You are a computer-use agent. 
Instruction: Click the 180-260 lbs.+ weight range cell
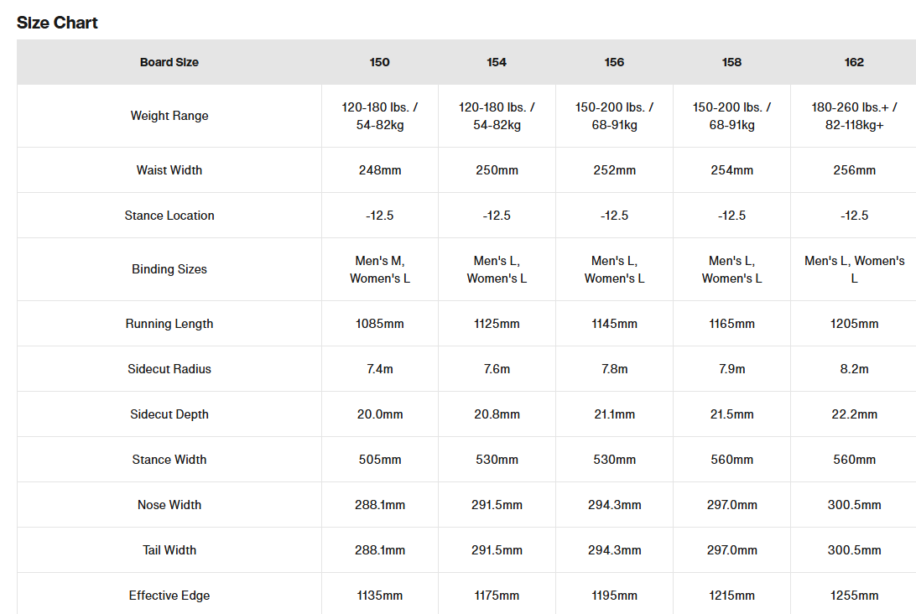[854, 116]
